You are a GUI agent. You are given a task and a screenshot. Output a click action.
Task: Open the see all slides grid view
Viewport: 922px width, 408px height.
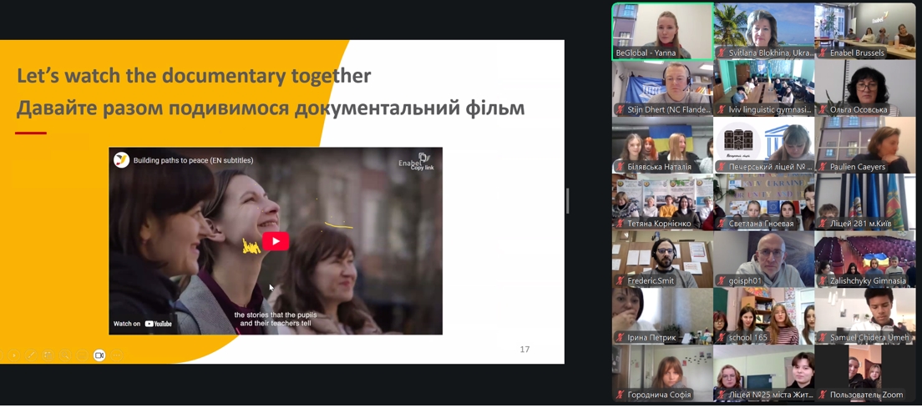48,355
